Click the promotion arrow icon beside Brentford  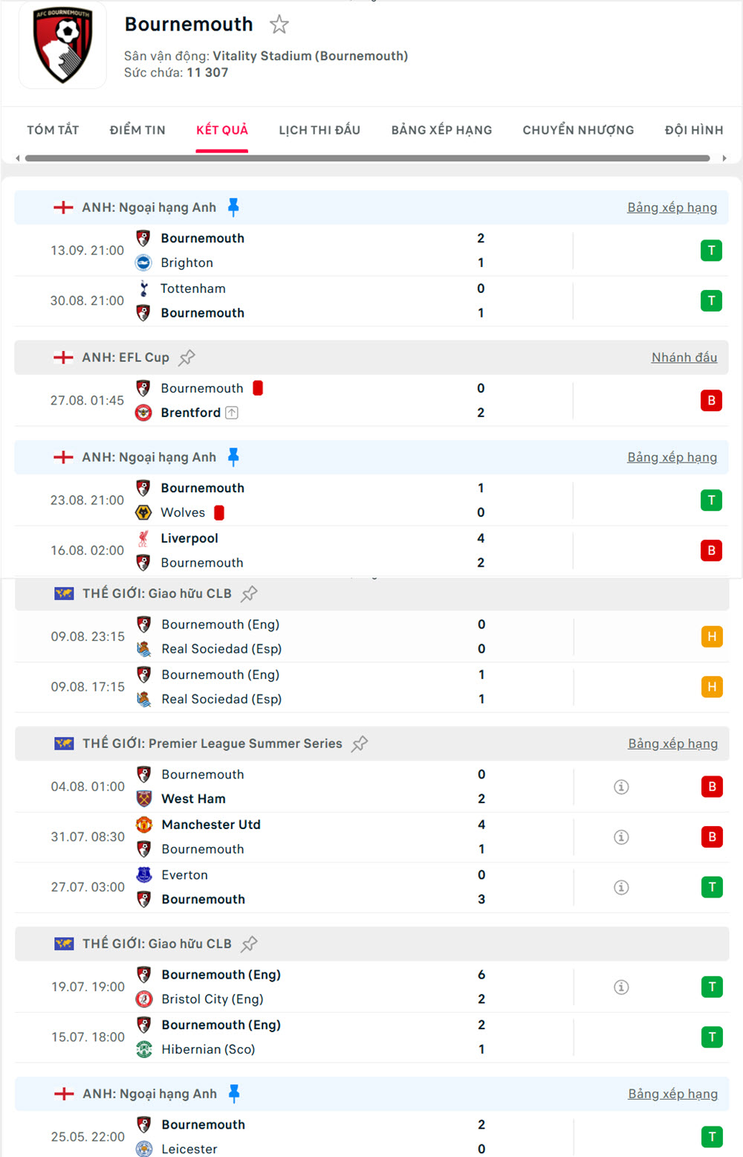pyautogui.click(x=231, y=413)
